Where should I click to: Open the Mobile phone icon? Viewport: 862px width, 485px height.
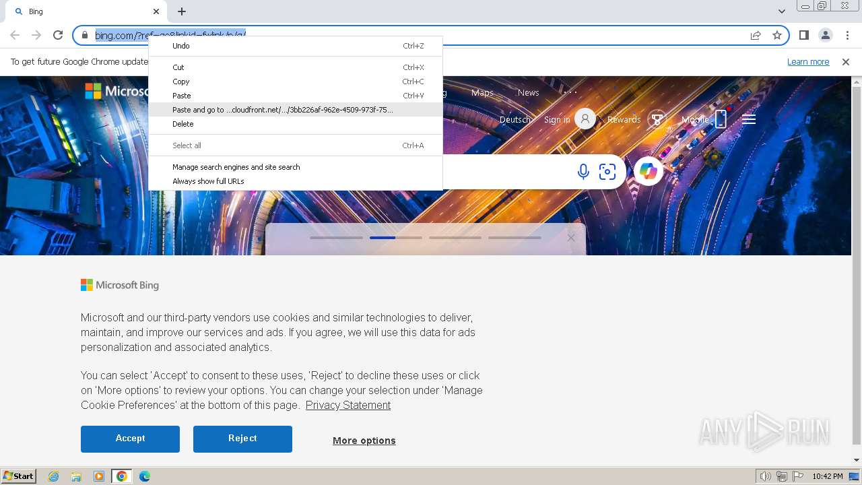pos(721,119)
